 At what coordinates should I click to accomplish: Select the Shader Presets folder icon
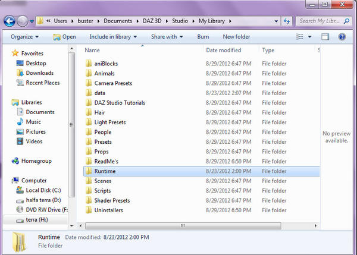pyautogui.click(x=89, y=200)
